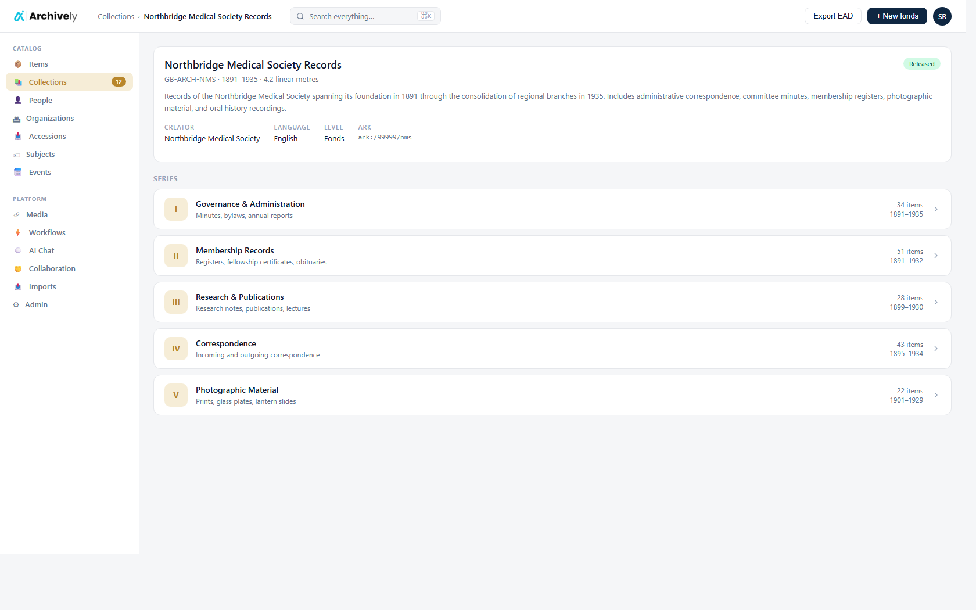Click the Organizations icon in sidebar

[x=16, y=119]
